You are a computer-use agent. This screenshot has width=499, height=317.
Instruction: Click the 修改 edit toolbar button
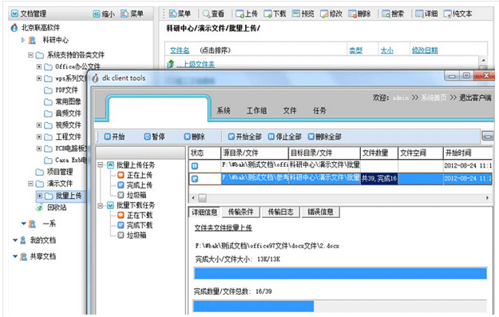(331, 14)
